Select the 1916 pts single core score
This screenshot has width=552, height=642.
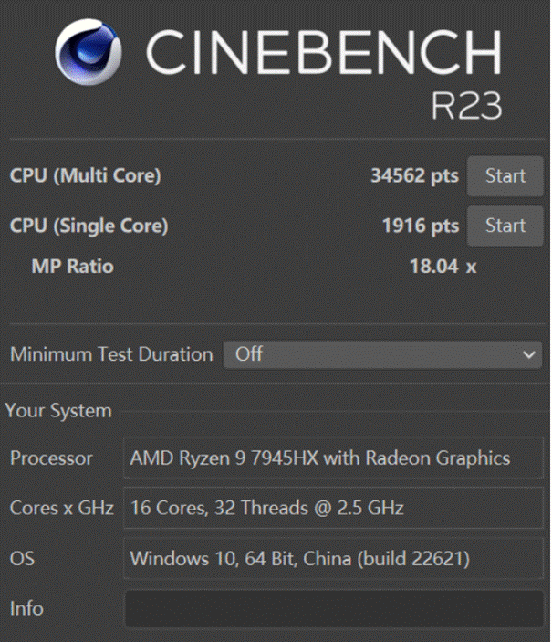click(x=420, y=226)
